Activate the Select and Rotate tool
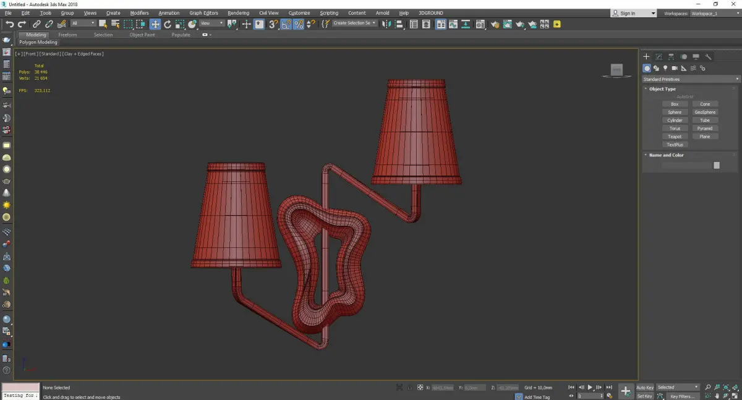Viewport: 742px width, 400px height. click(167, 24)
